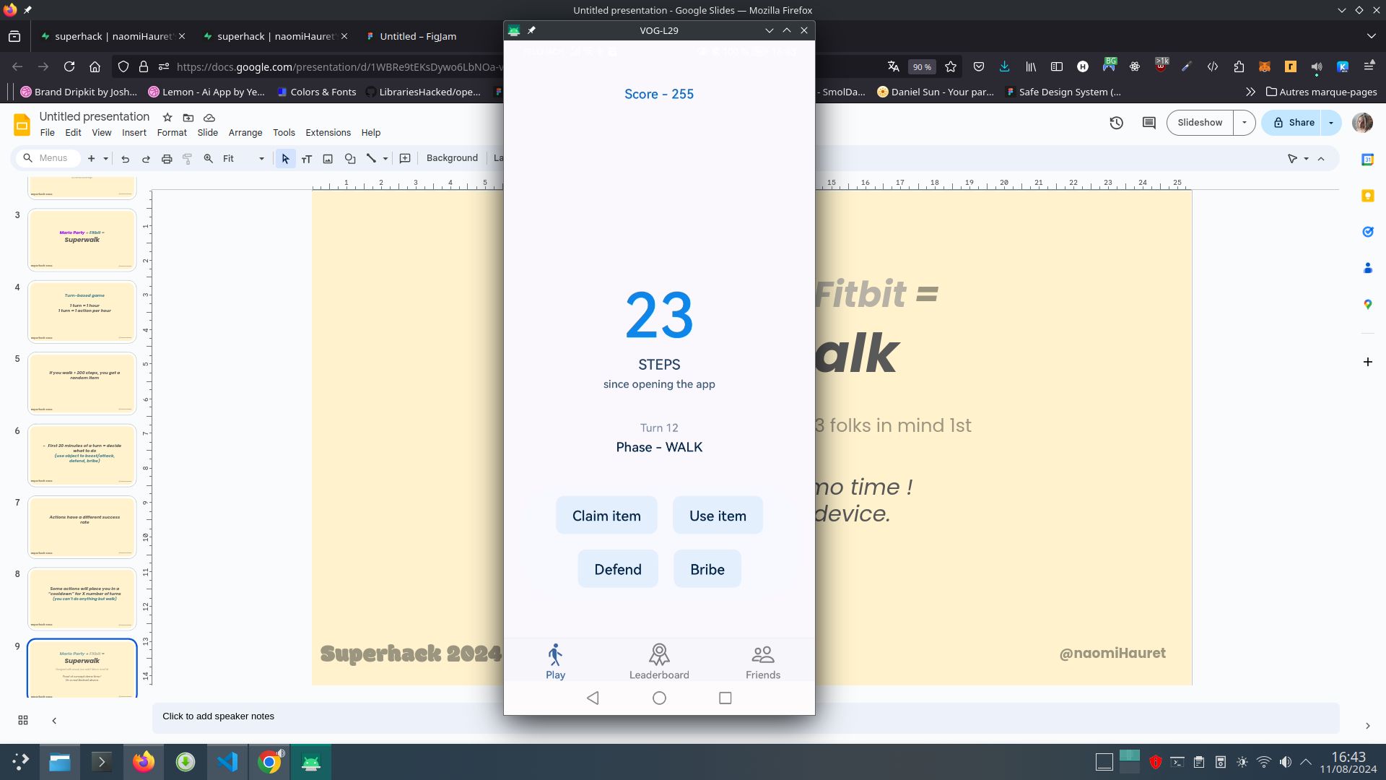Open the Tools menu in Google Slides
The width and height of the screenshot is (1386, 780).
coord(284,132)
